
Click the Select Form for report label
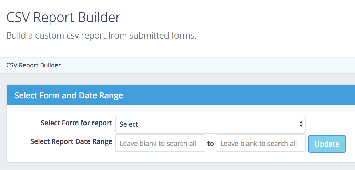click(x=77, y=123)
